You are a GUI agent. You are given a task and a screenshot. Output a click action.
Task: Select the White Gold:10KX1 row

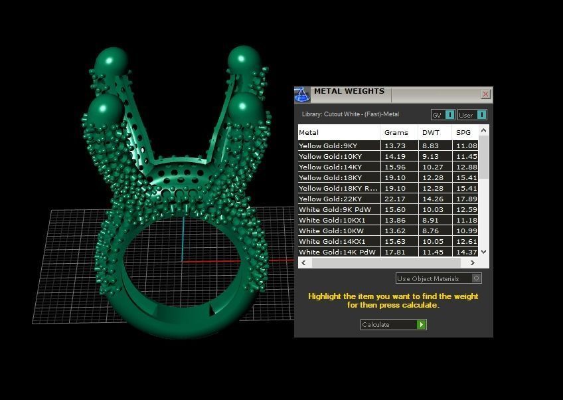(x=388, y=220)
